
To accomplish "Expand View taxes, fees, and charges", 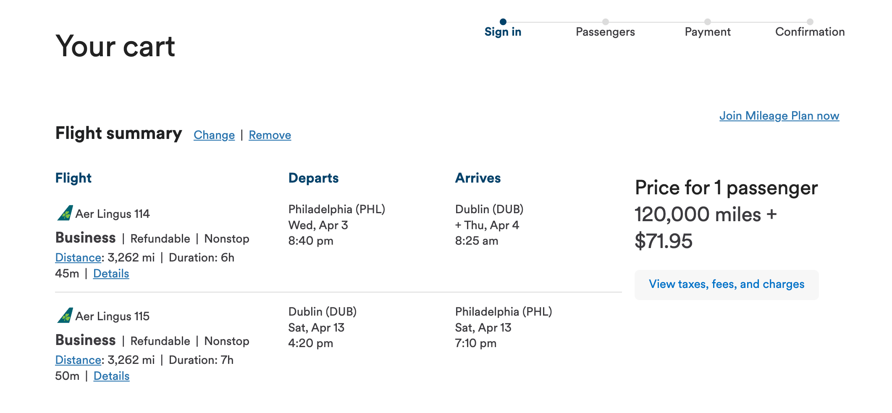I will coord(726,285).
